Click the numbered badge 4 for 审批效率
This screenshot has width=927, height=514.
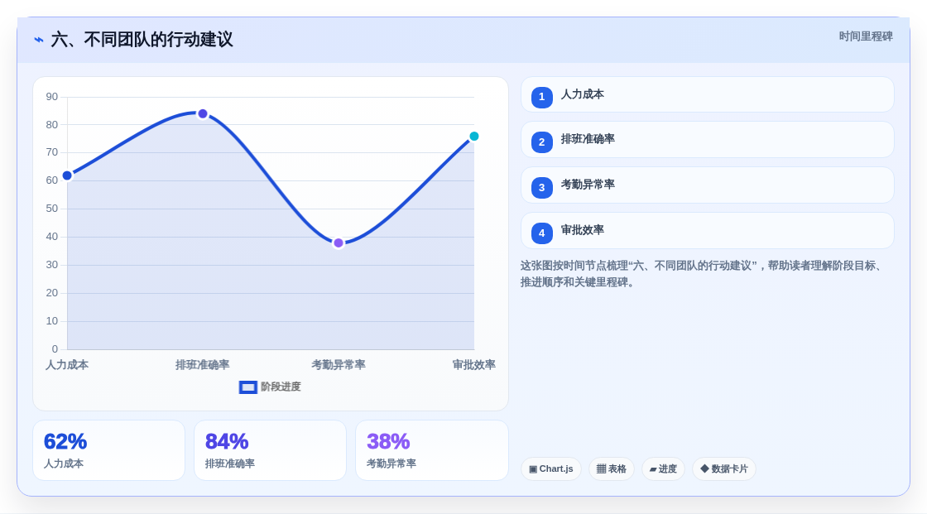click(541, 233)
